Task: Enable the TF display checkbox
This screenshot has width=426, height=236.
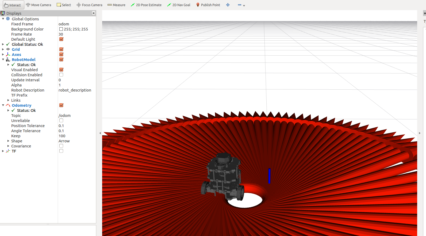Action: tap(61, 151)
